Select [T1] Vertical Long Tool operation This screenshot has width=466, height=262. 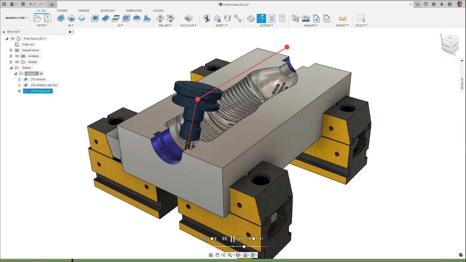click(44, 85)
